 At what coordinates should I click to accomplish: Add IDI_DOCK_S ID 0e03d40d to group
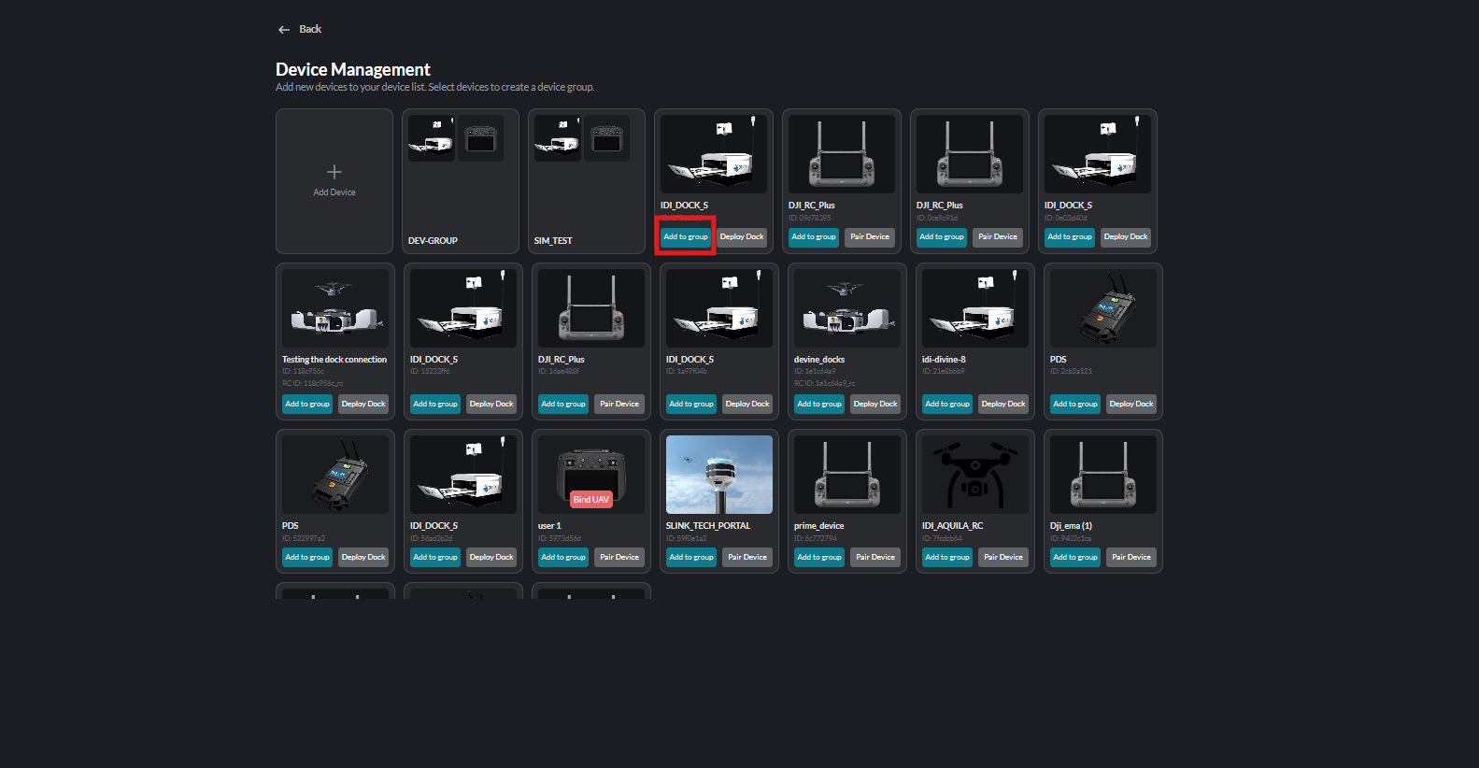pyautogui.click(x=1070, y=237)
